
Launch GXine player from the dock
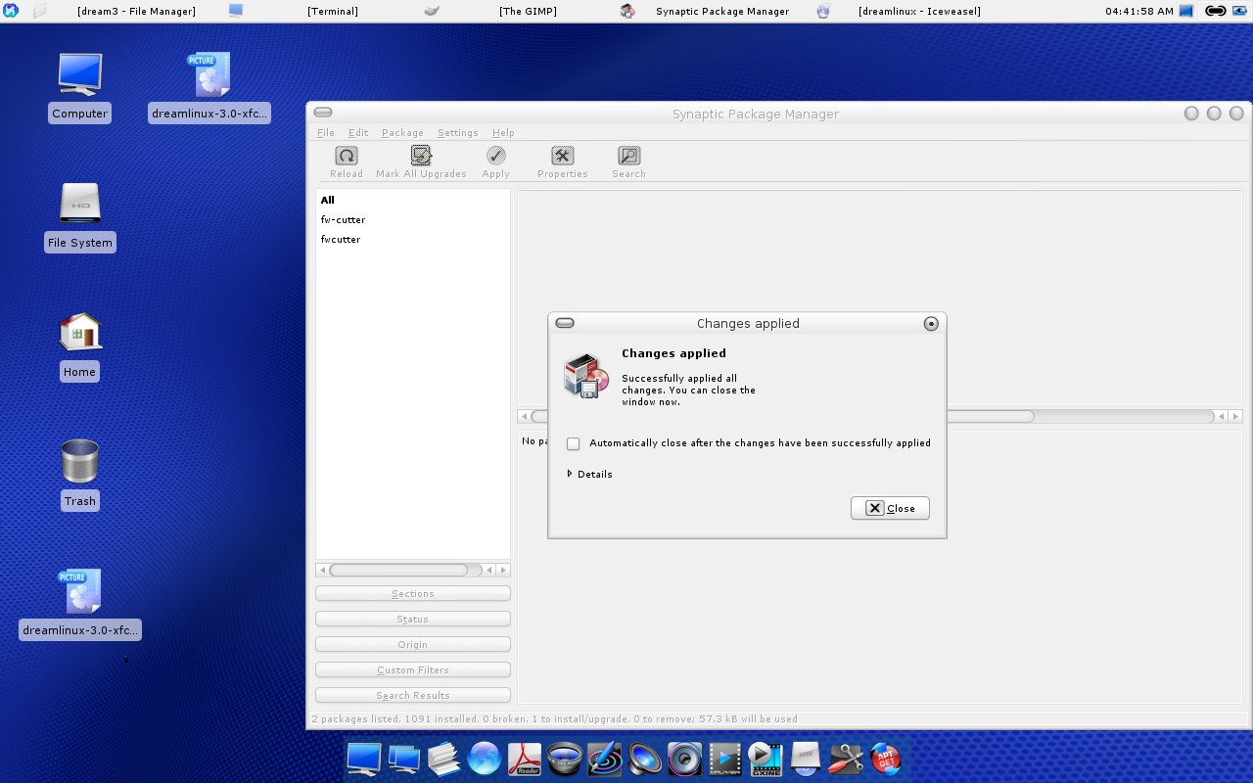click(766, 758)
